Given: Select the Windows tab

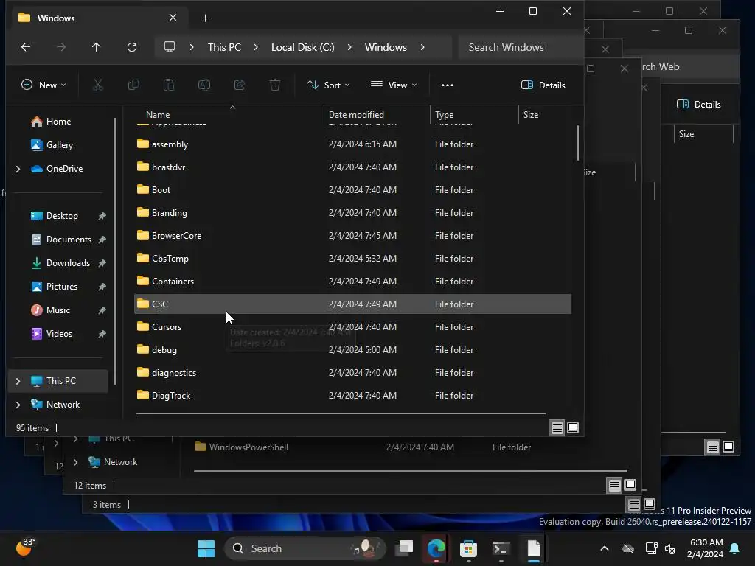Looking at the screenshot, I should pyautogui.click(x=99, y=18).
